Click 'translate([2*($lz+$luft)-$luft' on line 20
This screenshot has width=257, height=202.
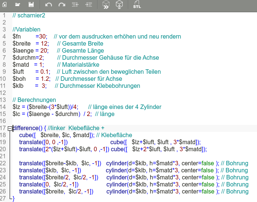pyautogui.click(x=55, y=149)
